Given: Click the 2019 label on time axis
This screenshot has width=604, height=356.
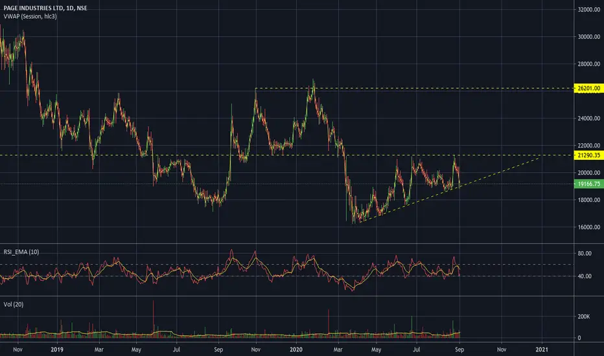Looking at the screenshot, I should click(57, 350).
